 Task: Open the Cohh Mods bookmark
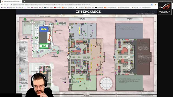pyautogui.click(x=80, y=8)
